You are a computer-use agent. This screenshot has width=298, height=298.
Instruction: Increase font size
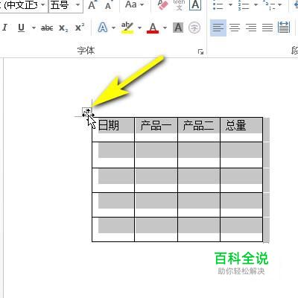pos(92,5)
